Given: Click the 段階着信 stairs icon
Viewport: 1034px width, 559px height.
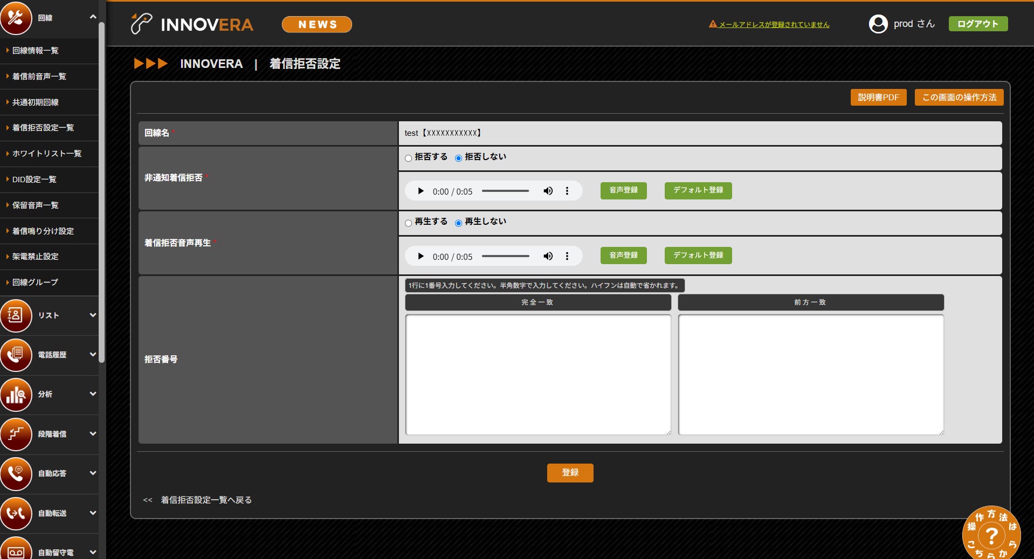Looking at the screenshot, I should (16, 434).
